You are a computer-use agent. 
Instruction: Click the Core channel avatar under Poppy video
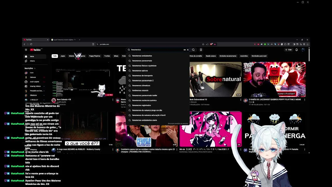245,100
